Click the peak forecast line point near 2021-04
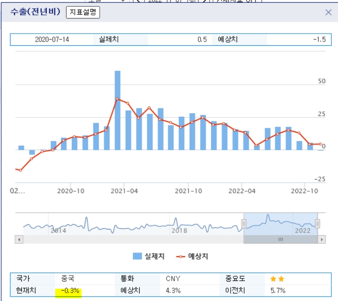Viewport: 338px width, 301px height. point(117,99)
